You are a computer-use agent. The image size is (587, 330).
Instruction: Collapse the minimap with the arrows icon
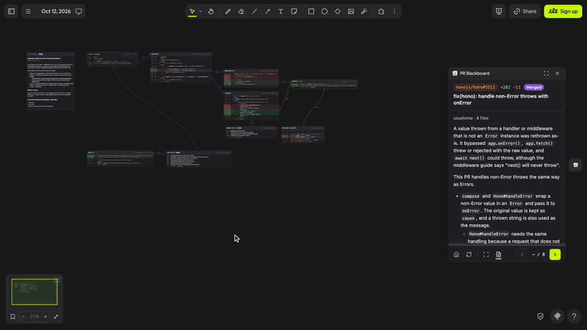pos(56,317)
